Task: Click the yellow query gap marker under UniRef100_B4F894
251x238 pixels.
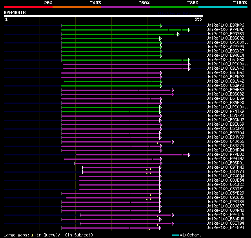Action: coord(149,229)
